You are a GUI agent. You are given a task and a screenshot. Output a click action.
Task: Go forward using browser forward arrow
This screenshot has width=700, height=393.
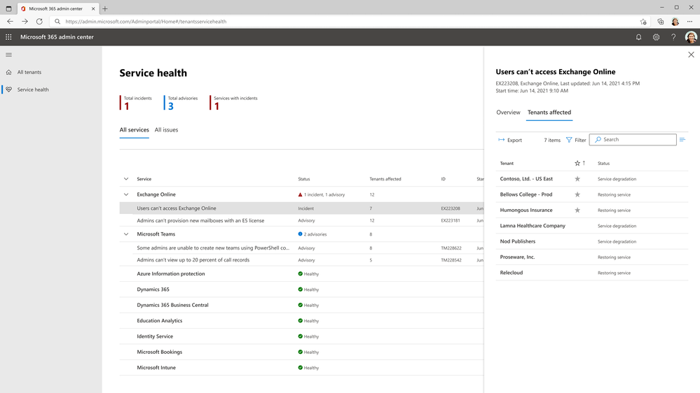(x=25, y=22)
